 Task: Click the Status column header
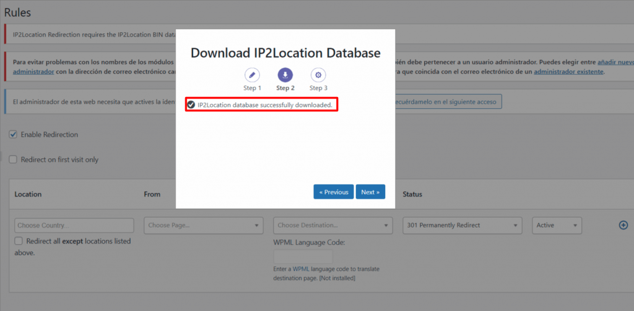pos(412,194)
